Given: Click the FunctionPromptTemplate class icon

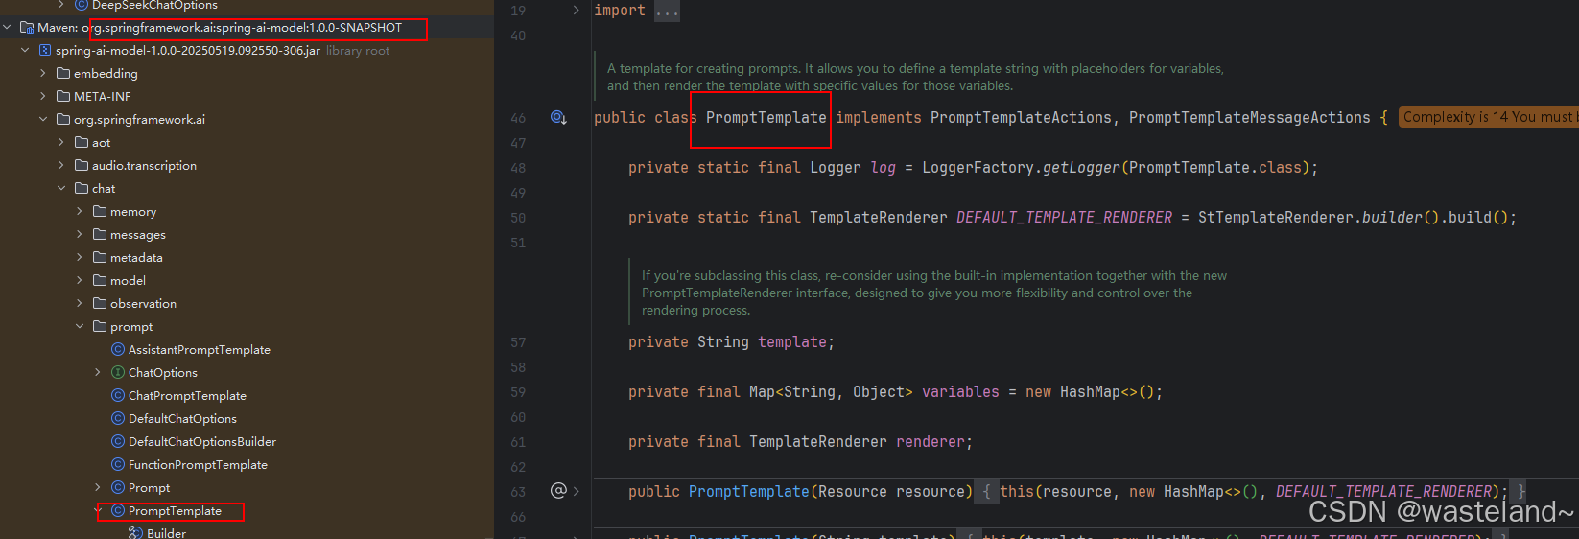Looking at the screenshot, I should tap(118, 465).
